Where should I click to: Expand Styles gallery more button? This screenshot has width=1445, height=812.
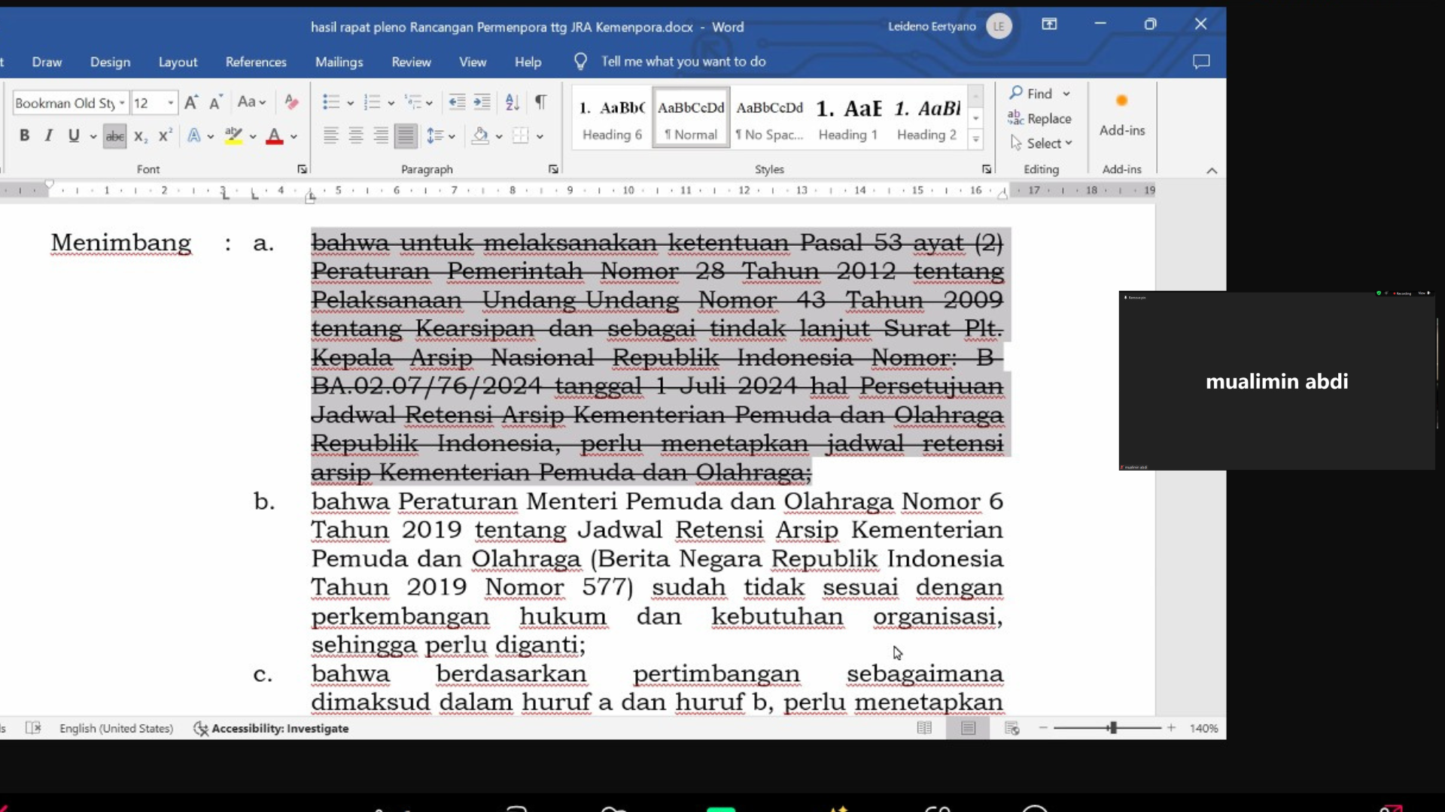click(x=975, y=138)
